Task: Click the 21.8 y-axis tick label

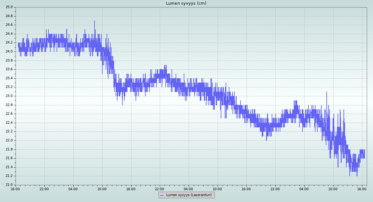Action: point(9,149)
